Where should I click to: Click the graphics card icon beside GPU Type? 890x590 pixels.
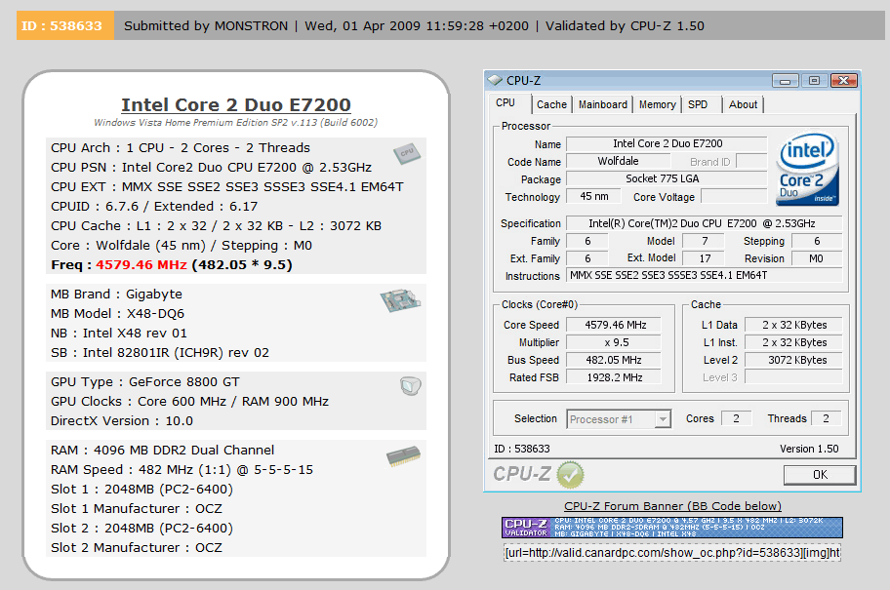pos(411,386)
